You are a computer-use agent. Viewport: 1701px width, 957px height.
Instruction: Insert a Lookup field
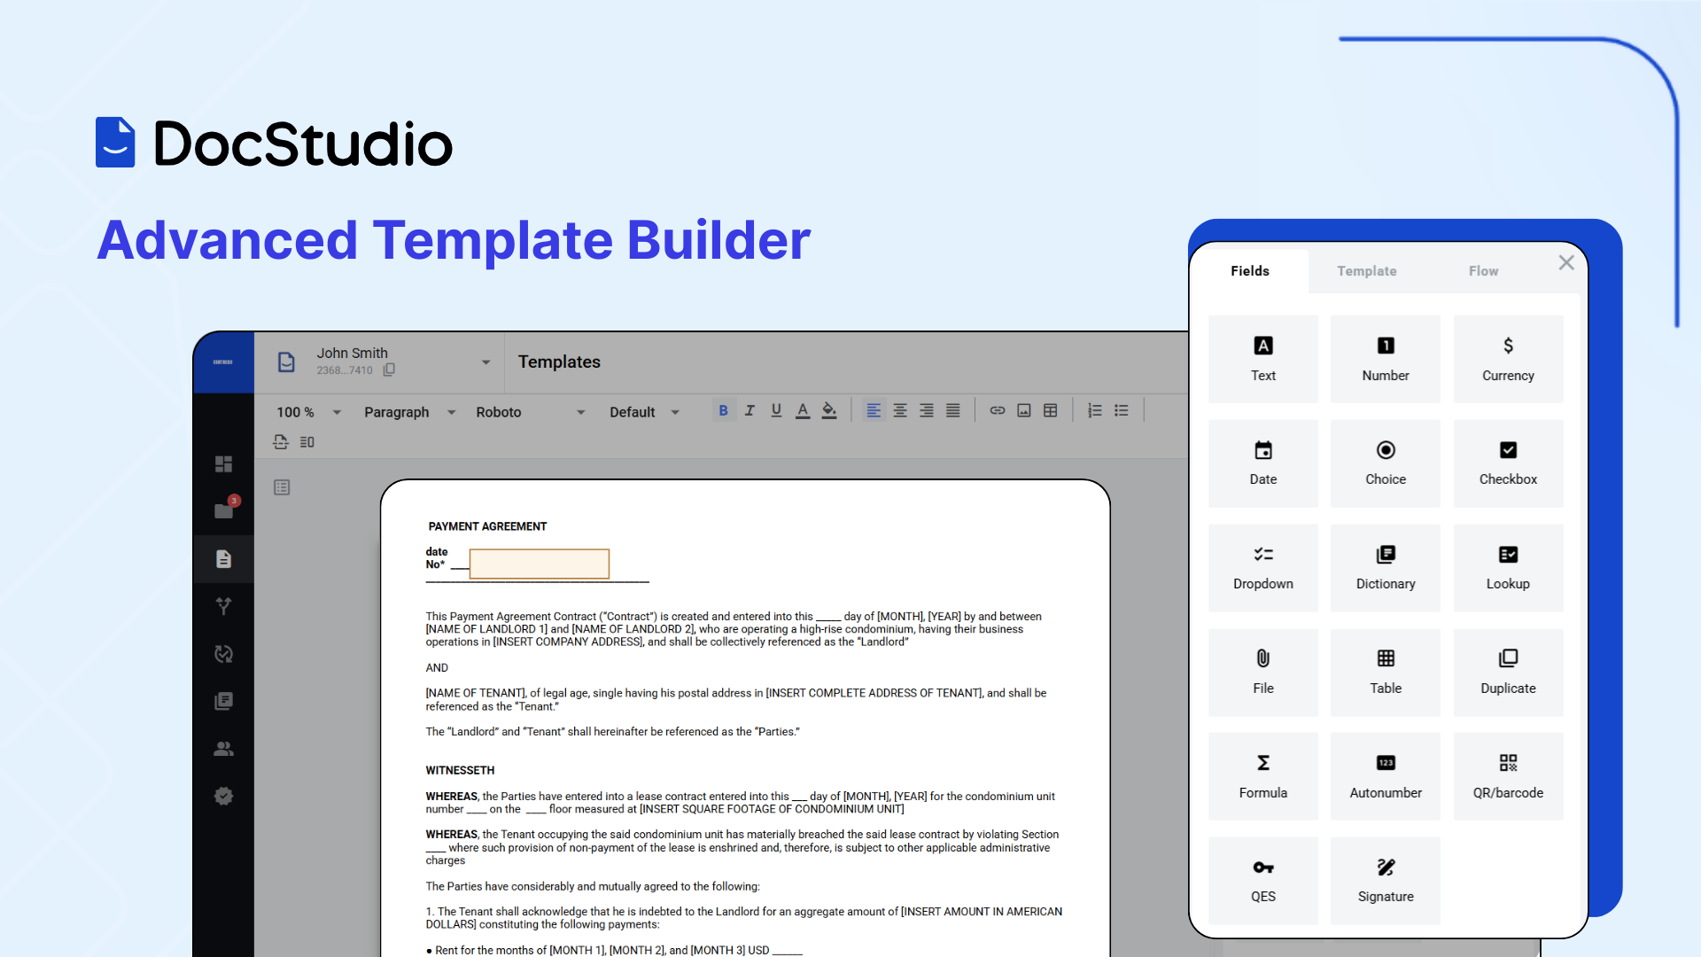point(1507,567)
